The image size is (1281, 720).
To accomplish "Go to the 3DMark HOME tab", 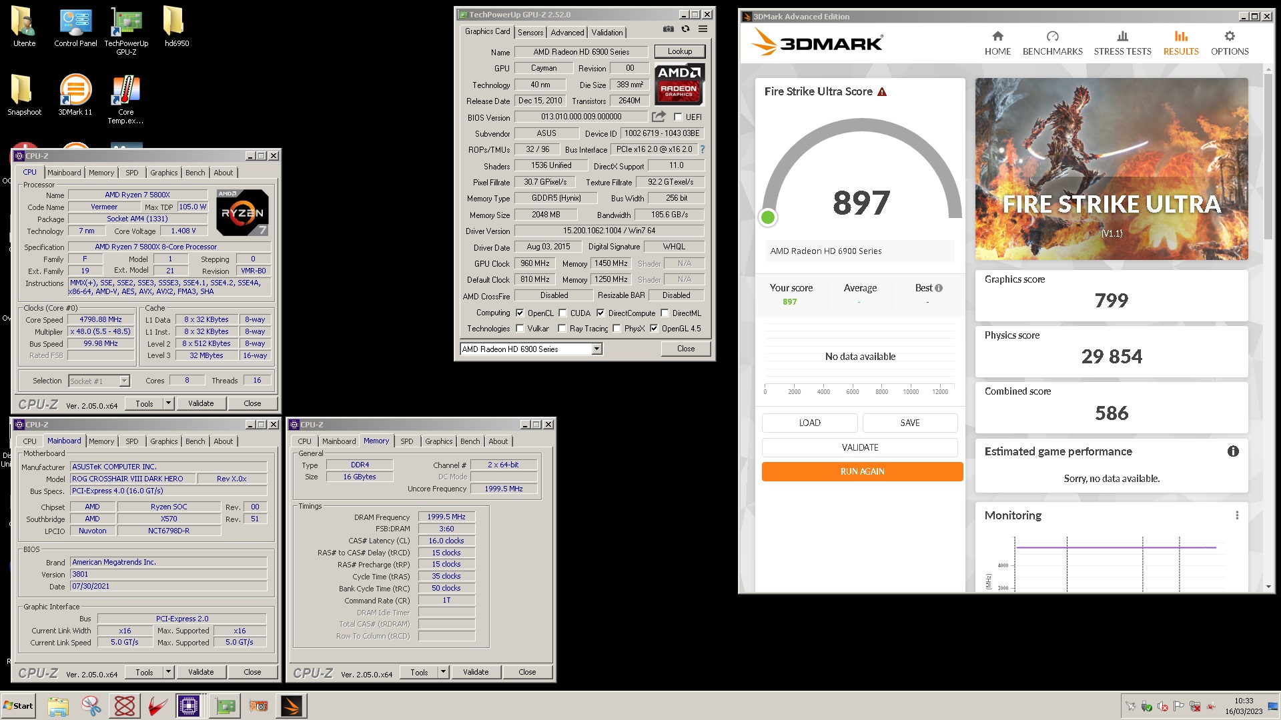I will [997, 43].
